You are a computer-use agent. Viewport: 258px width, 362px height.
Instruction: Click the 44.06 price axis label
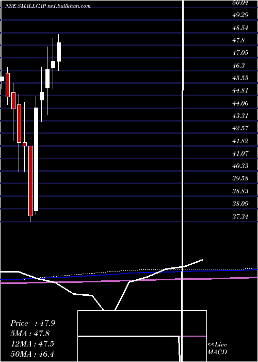tap(241, 103)
